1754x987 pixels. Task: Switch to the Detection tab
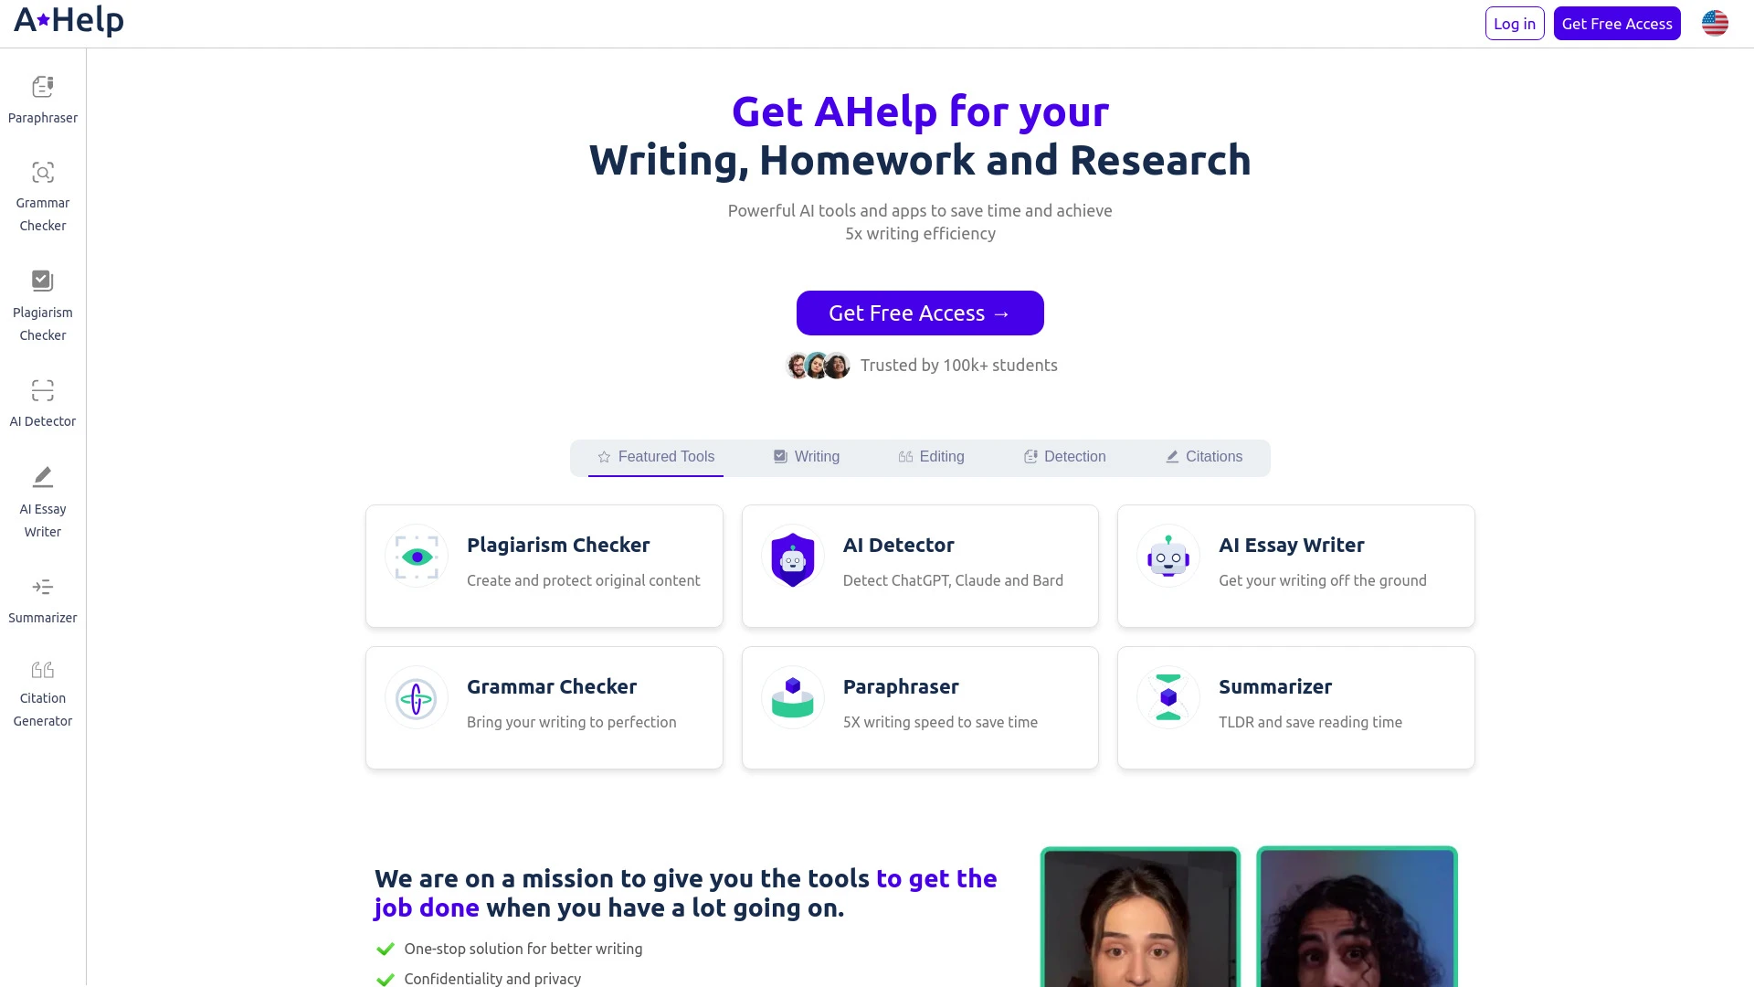click(1065, 455)
